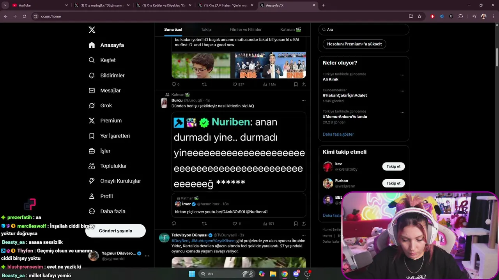Switch to the YouTube browser tab
Image resolution: width=499 pixels, height=280 pixels.
click(x=40, y=5)
